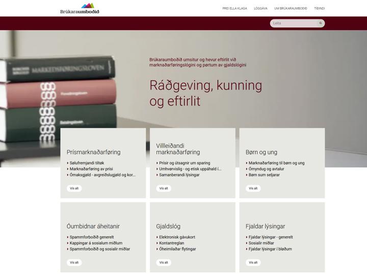Open the Prei ella klaga menu
This screenshot has width=367, height=275.
pyautogui.click(x=234, y=9)
